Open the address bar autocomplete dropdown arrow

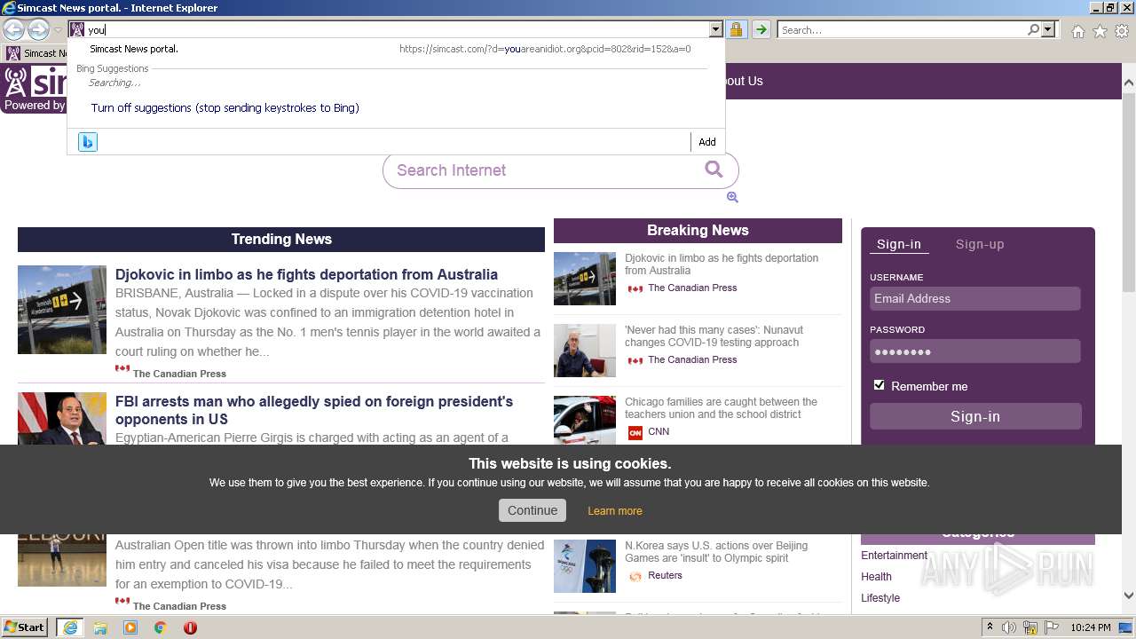click(716, 30)
